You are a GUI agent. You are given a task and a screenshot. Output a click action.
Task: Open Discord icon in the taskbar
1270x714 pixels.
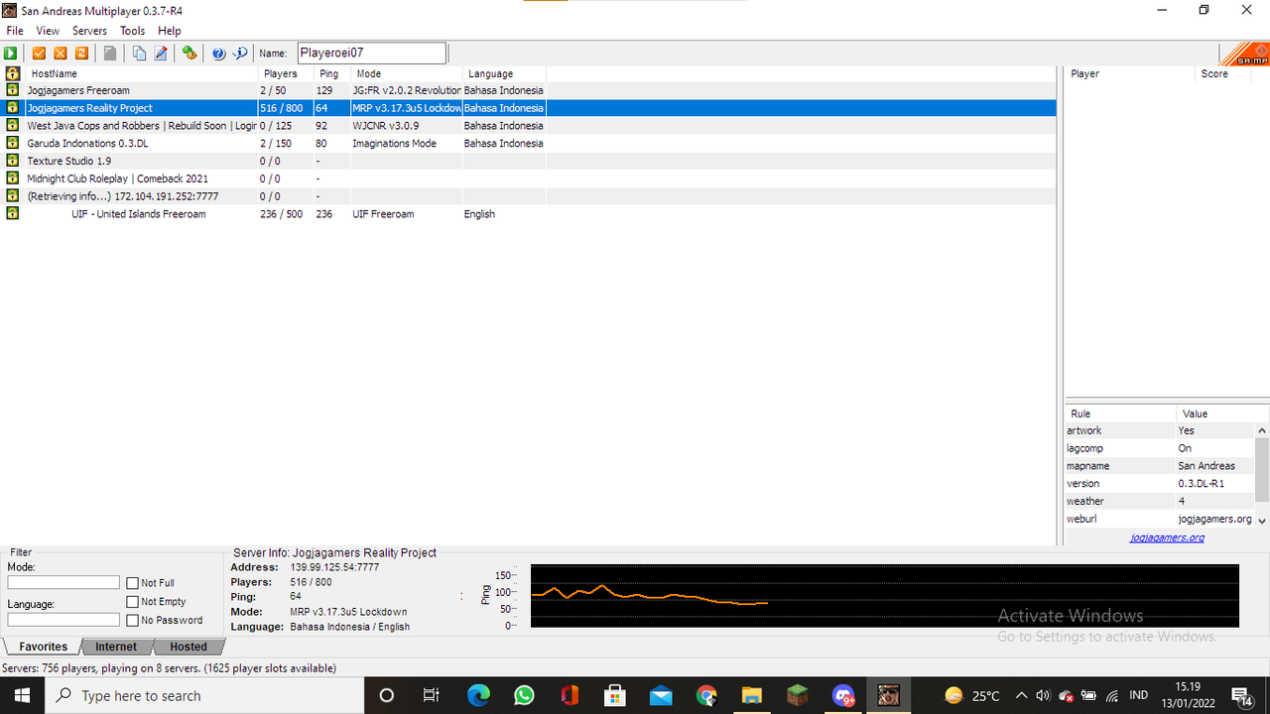pyautogui.click(x=843, y=695)
